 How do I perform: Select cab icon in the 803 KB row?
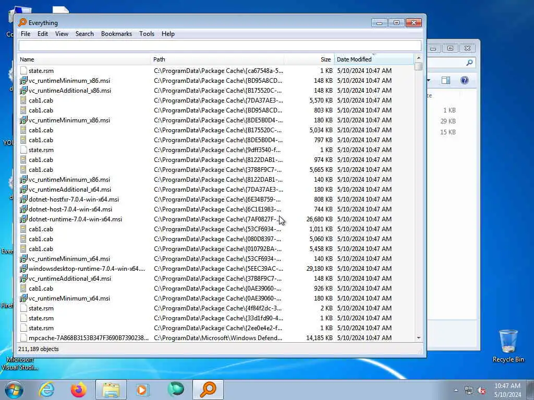pos(23,110)
